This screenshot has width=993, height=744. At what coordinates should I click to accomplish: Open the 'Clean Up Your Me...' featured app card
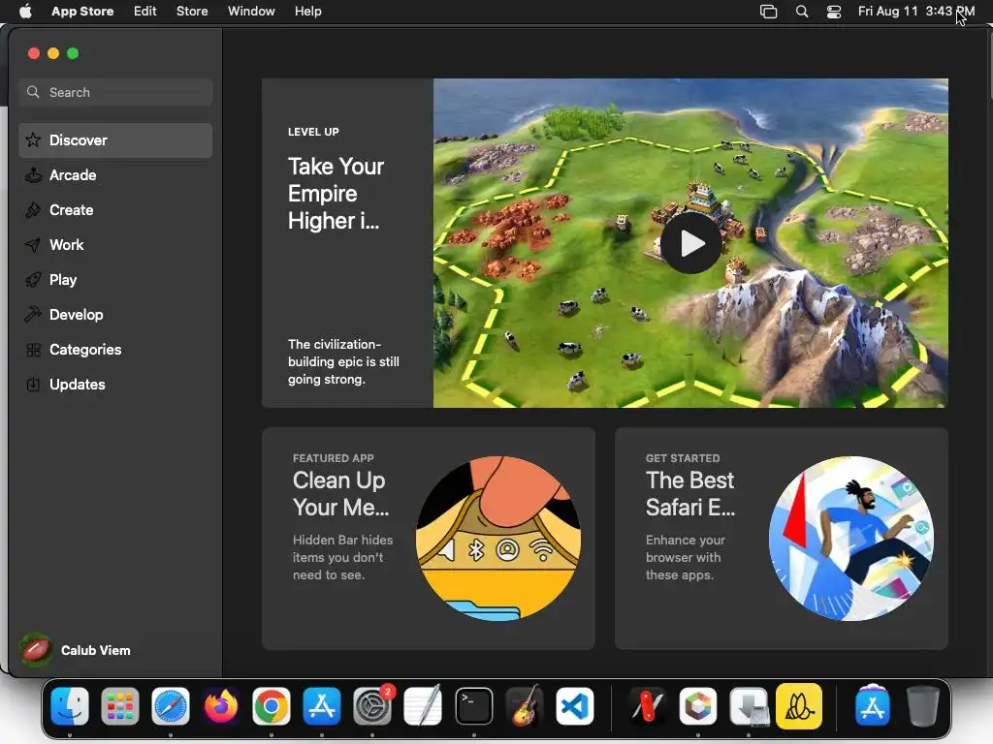428,539
